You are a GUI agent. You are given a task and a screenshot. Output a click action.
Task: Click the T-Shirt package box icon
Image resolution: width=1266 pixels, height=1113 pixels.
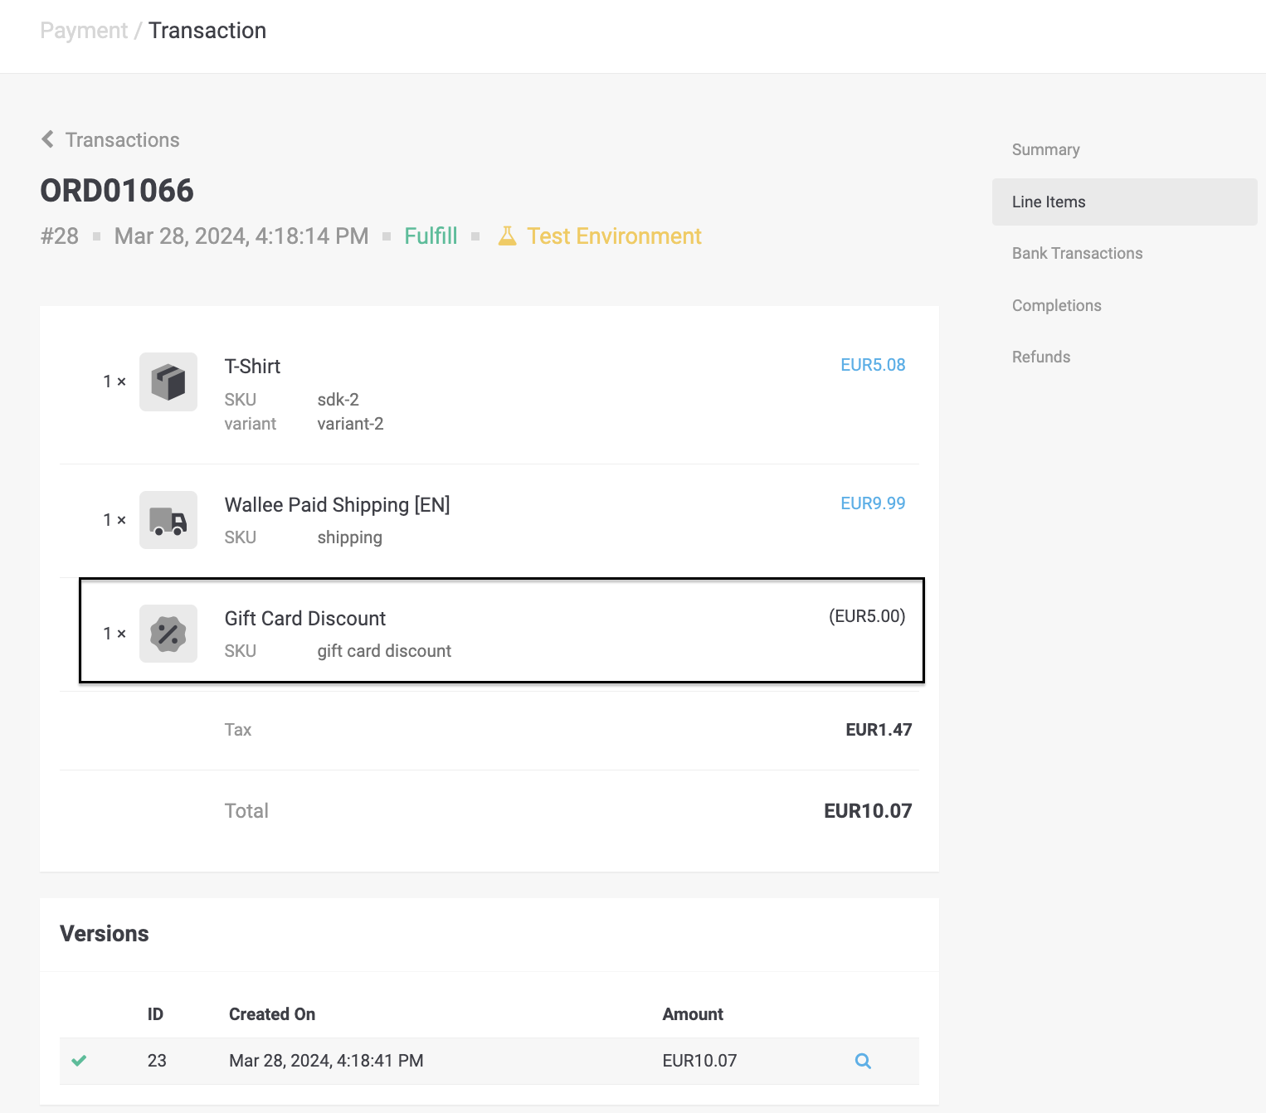click(x=168, y=382)
